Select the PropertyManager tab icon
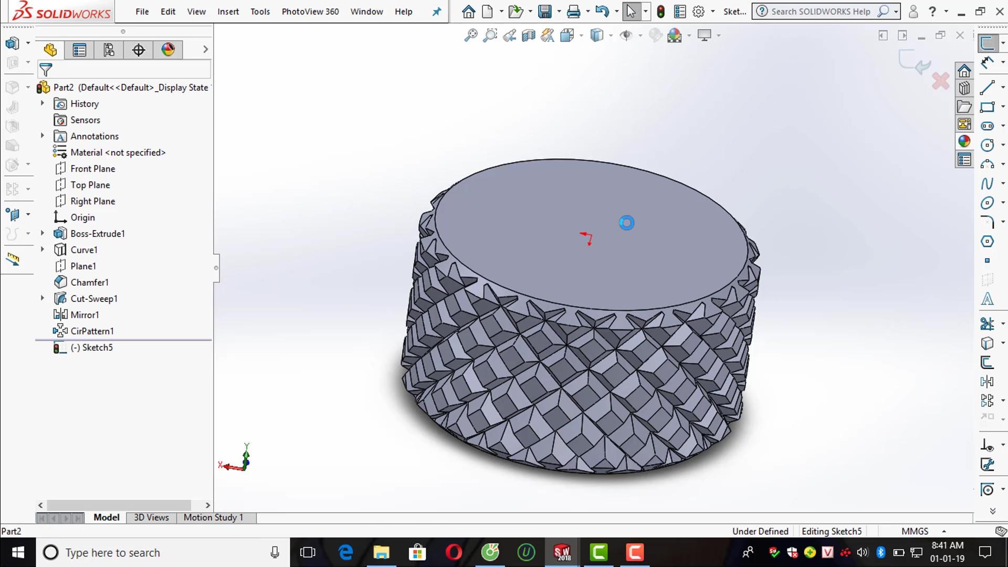 tap(79, 50)
